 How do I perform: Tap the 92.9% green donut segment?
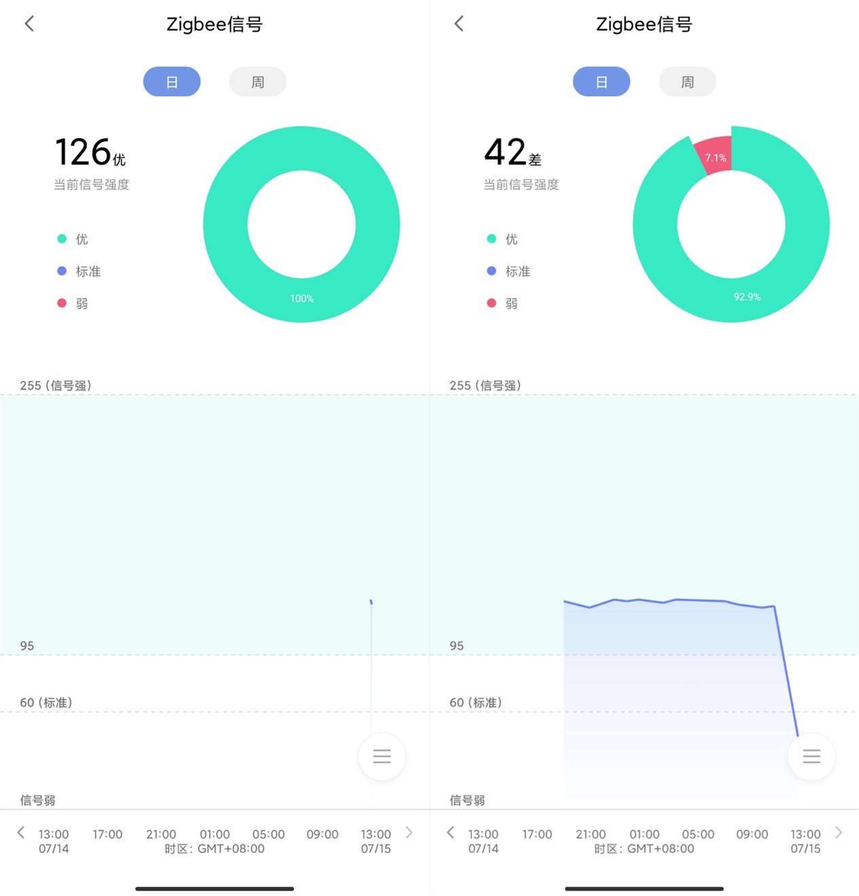click(747, 297)
